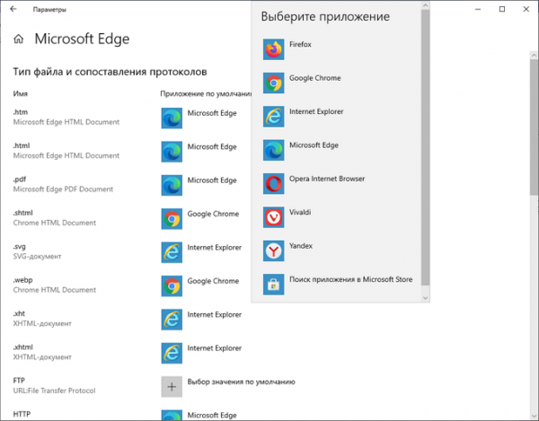Image resolution: width=539 pixels, height=421 pixels.
Task: Click the Opera icon in app chooser
Action: 274,184
